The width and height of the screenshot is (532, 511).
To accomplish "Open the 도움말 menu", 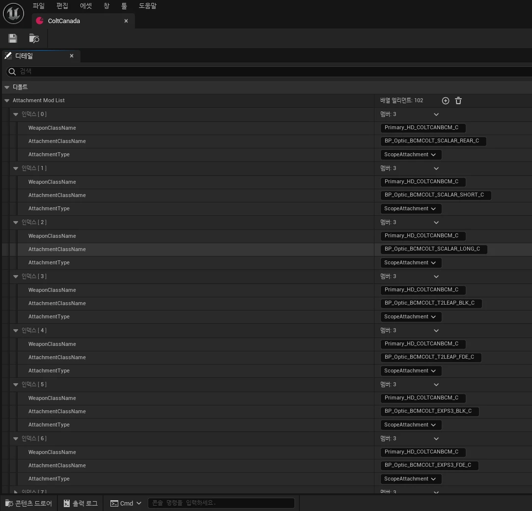I will tap(148, 6).
